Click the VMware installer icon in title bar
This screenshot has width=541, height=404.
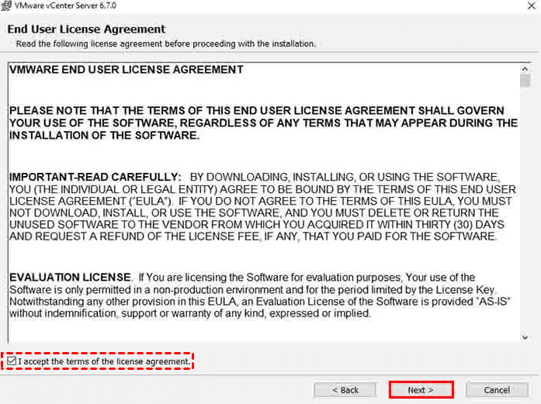[x=6, y=6]
